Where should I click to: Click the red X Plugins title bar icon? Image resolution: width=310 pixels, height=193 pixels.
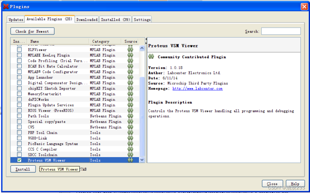[x=6, y=7]
